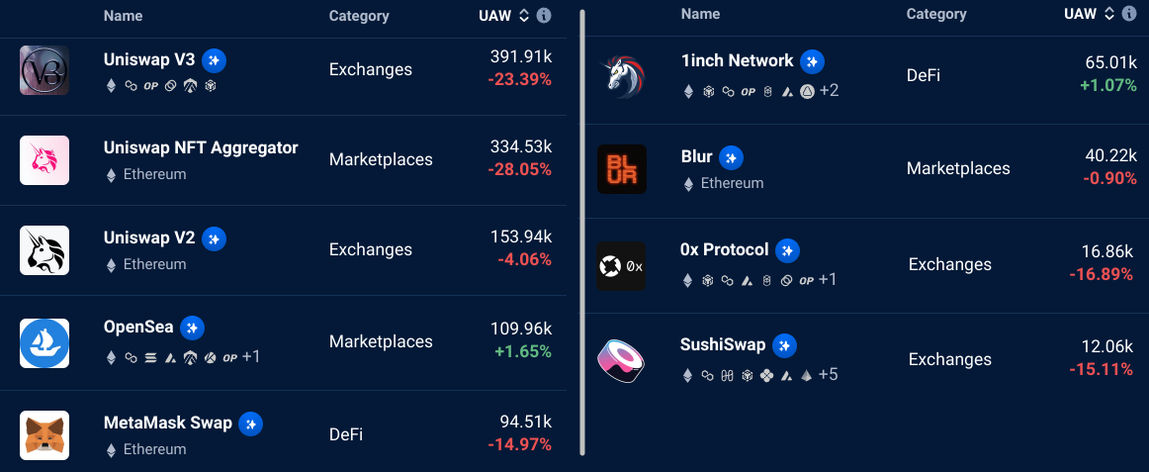
Task: Click the Uniswap NFT Aggregator pink unicorn icon
Action: point(44,159)
